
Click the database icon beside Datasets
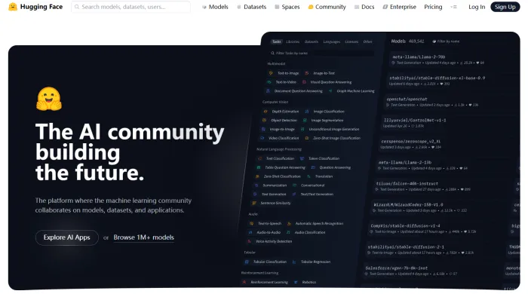(239, 7)
